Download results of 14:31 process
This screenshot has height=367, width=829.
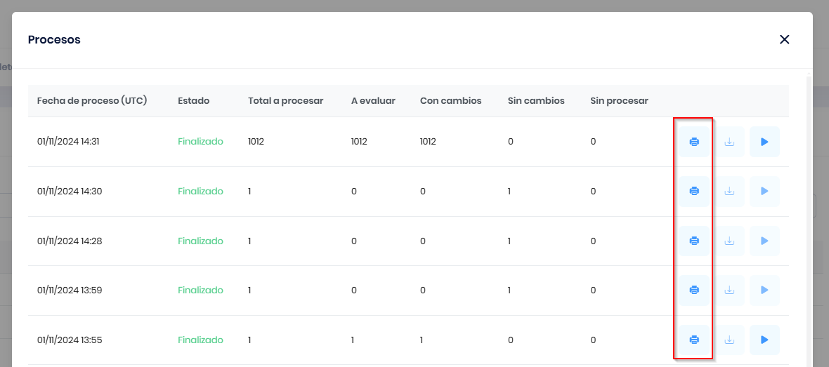point(730,142)
